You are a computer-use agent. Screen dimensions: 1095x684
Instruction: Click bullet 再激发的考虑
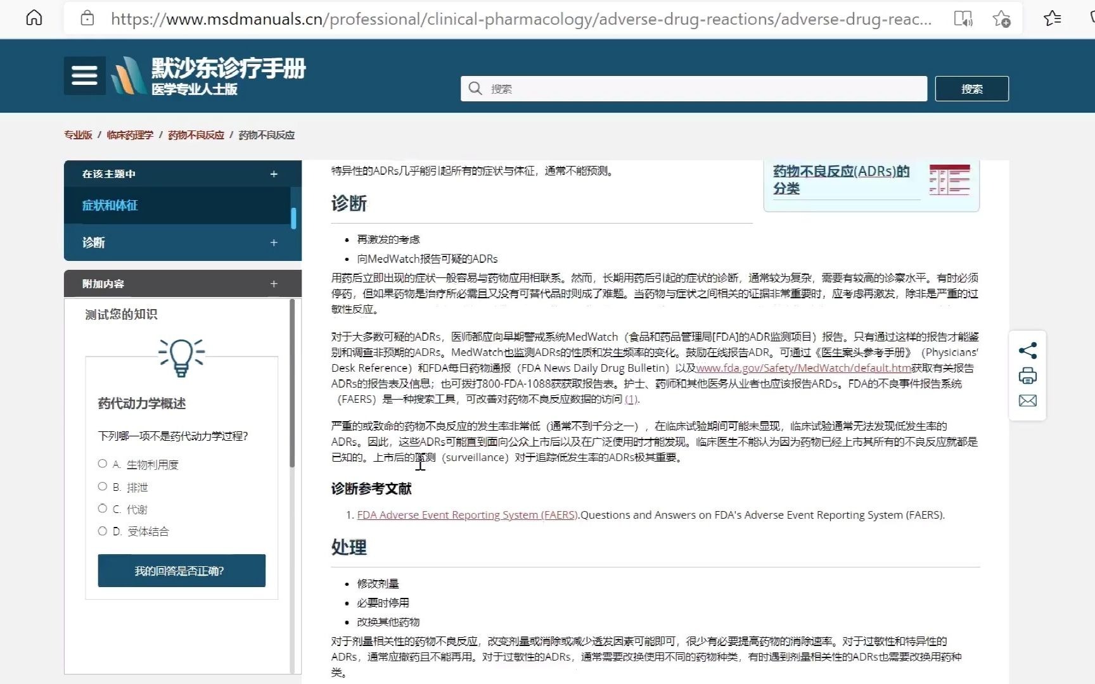click(x=388, y=239)
